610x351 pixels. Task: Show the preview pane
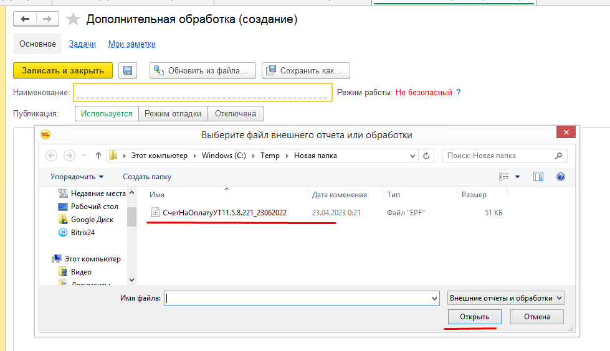[x=538, y=177]
